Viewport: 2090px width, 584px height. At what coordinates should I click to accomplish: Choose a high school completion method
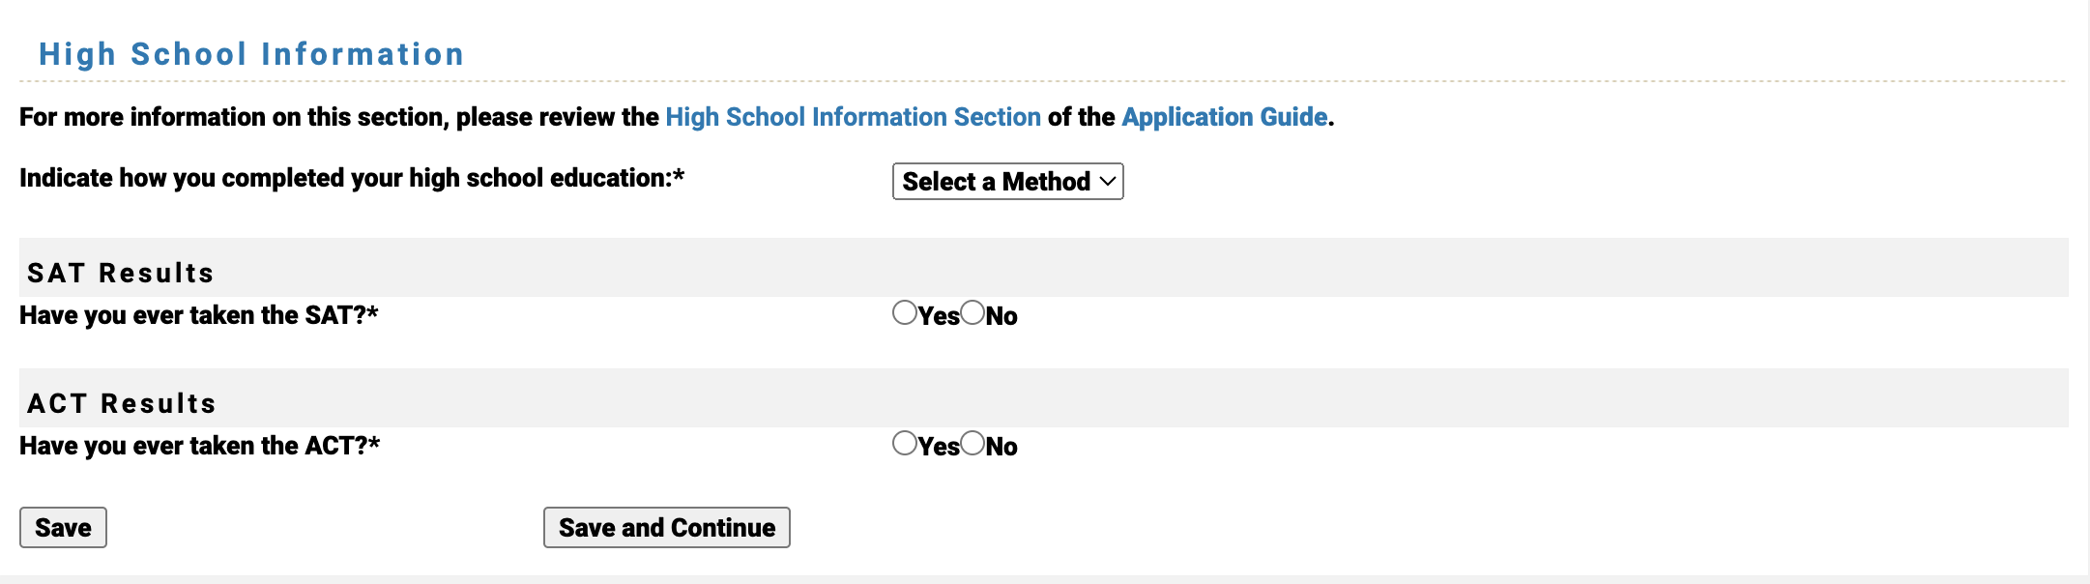click(x=1006, y=181)
